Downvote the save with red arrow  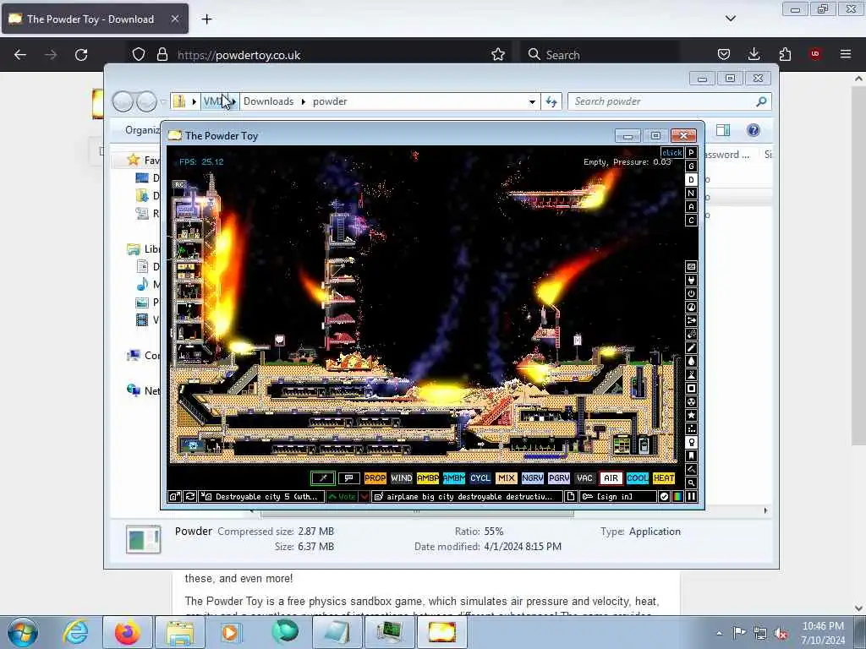tap(364, 497)
